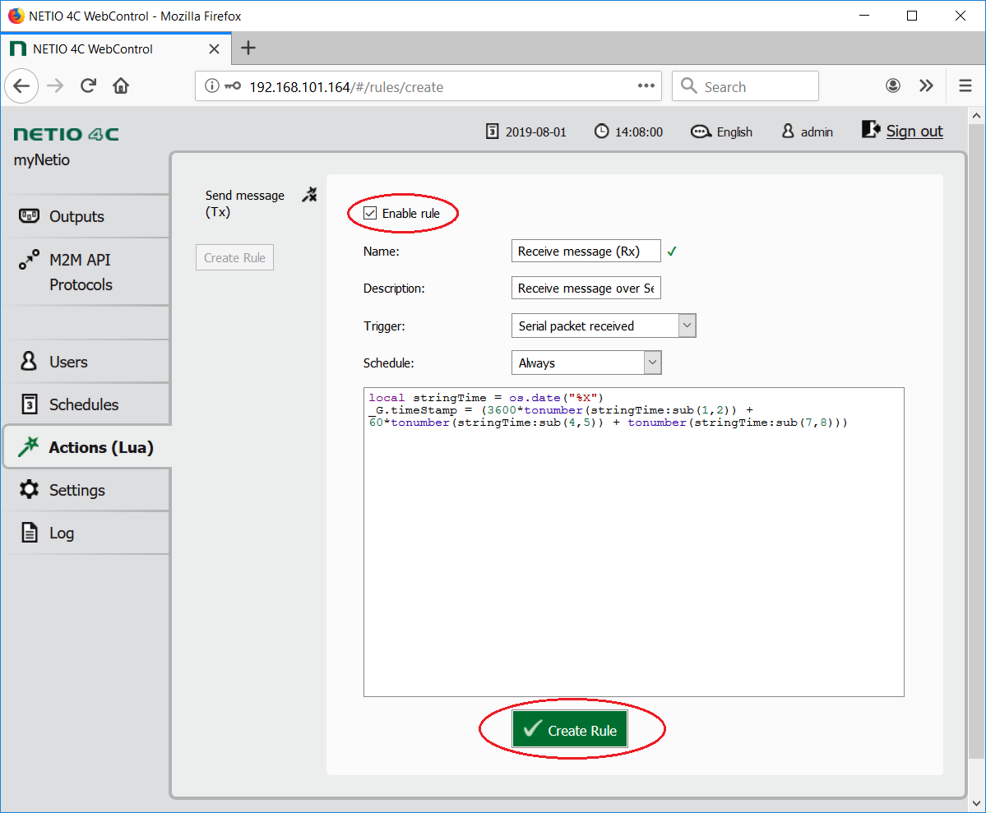The image size is (986, 813).
Task: Click the myNetio device name
Action: 41,159
